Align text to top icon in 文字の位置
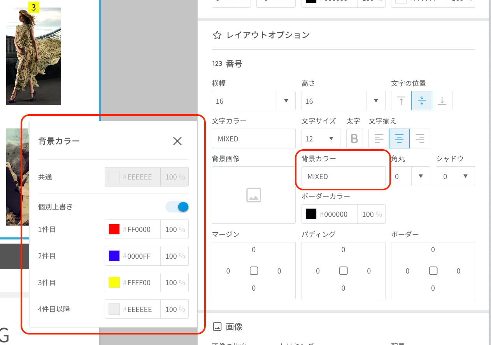This screenshot has height=345, width=491. 401,101
